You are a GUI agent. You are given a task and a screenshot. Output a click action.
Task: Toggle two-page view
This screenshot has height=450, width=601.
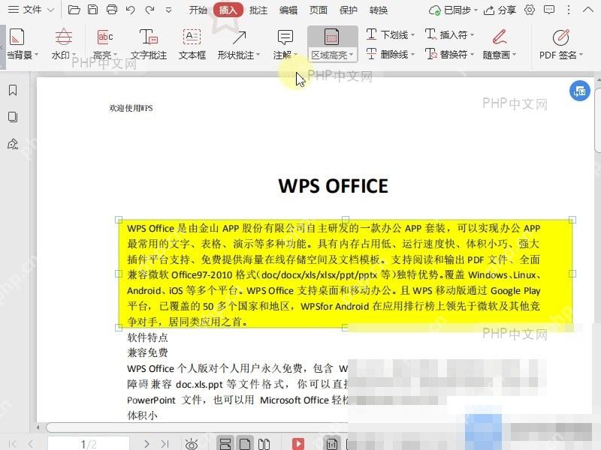[264, 444]
